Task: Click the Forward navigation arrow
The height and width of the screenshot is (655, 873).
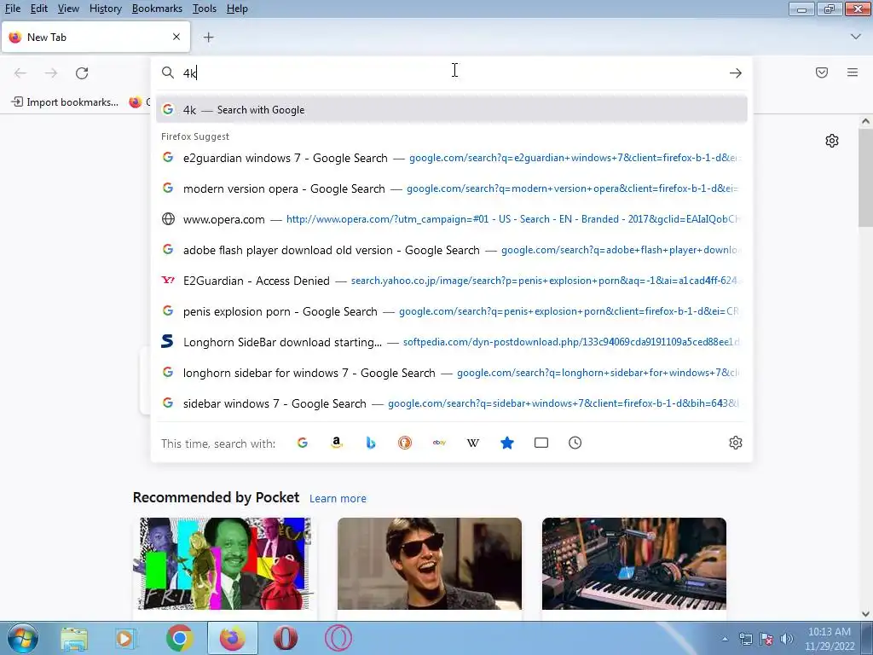Action: 51,73
